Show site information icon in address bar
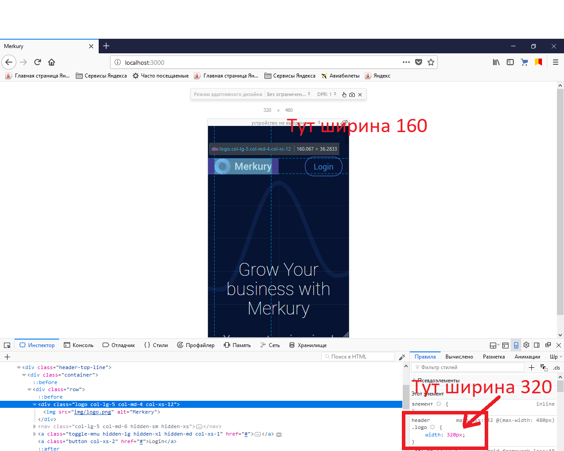 click(x=118, y=63)
